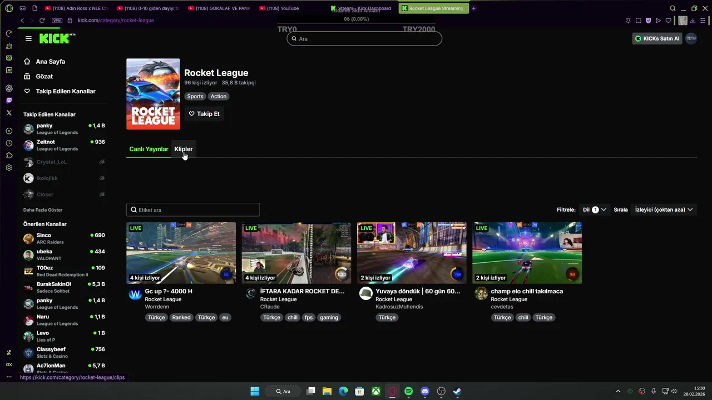Click KICKs Satın Al button

pyautogui.click(x=657, y=38)
